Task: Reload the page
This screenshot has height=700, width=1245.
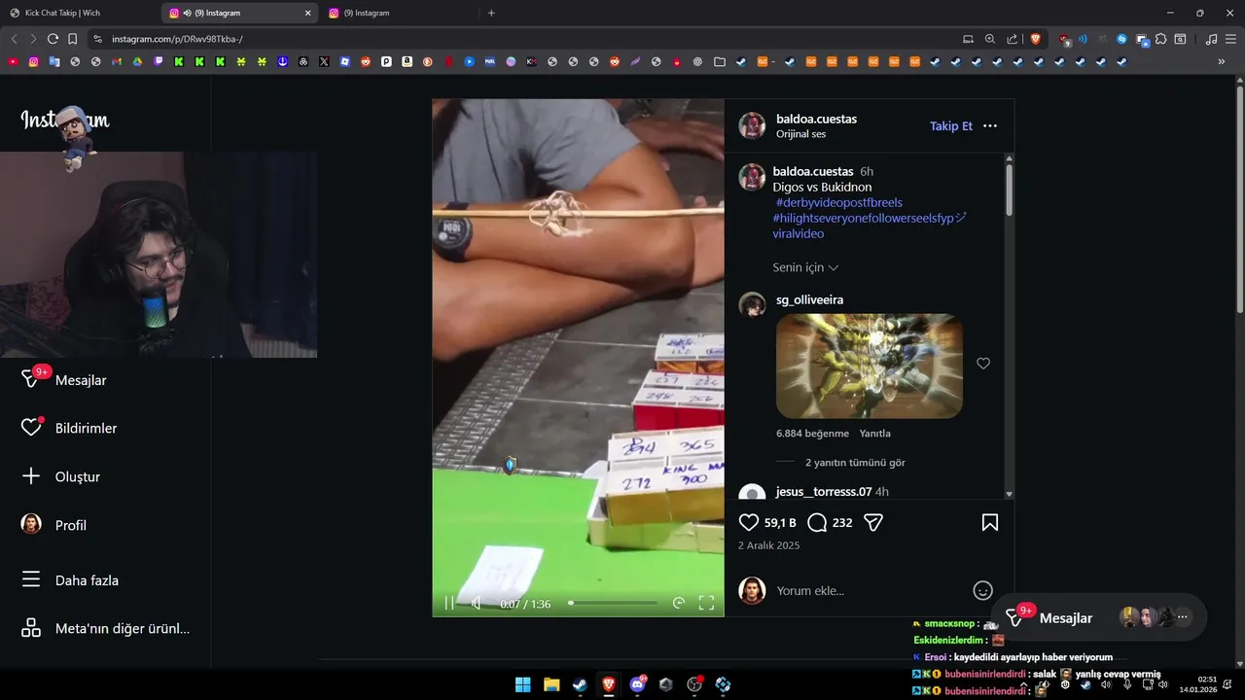Action: (x=53, y=39)
